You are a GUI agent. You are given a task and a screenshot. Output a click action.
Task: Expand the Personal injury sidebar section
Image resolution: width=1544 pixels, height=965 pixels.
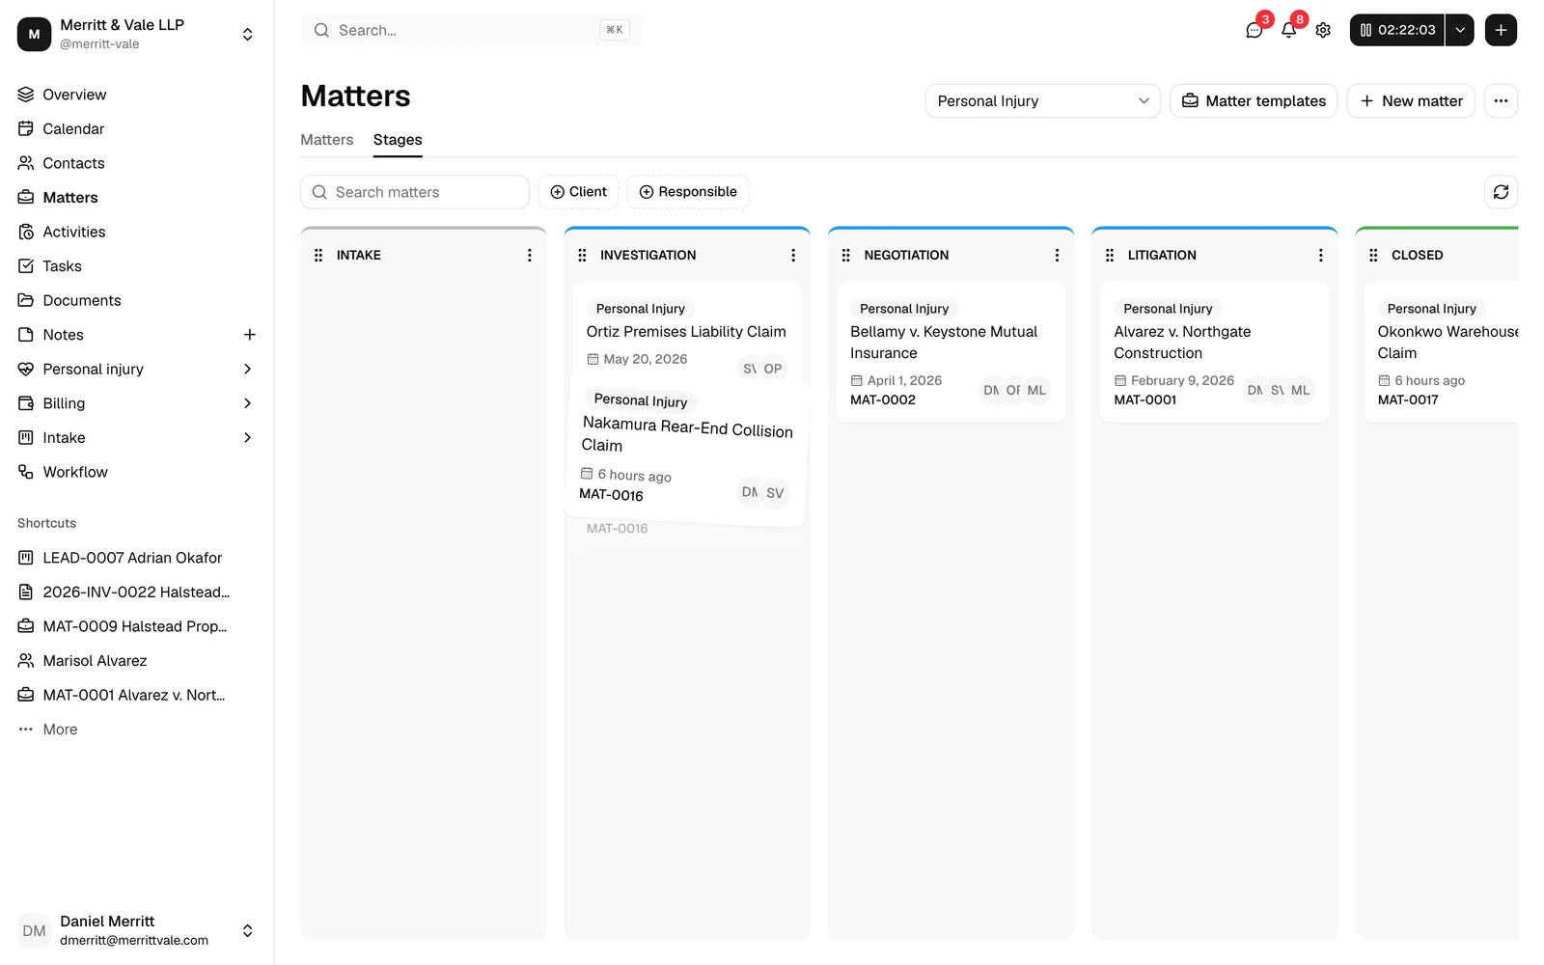(x=247, y=369)
